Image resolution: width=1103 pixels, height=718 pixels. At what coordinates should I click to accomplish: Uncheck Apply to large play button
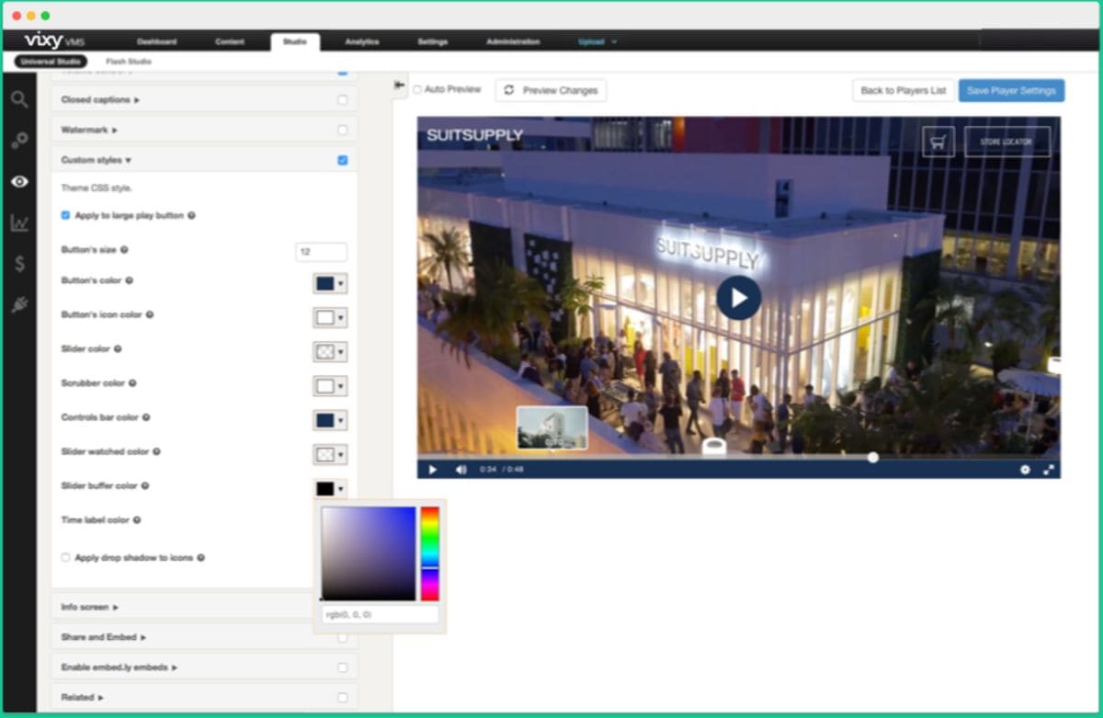pyautogui.click(x=65, y=215)
